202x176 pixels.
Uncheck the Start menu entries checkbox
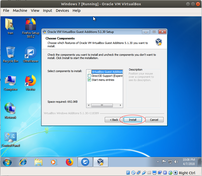click(89, 80)
